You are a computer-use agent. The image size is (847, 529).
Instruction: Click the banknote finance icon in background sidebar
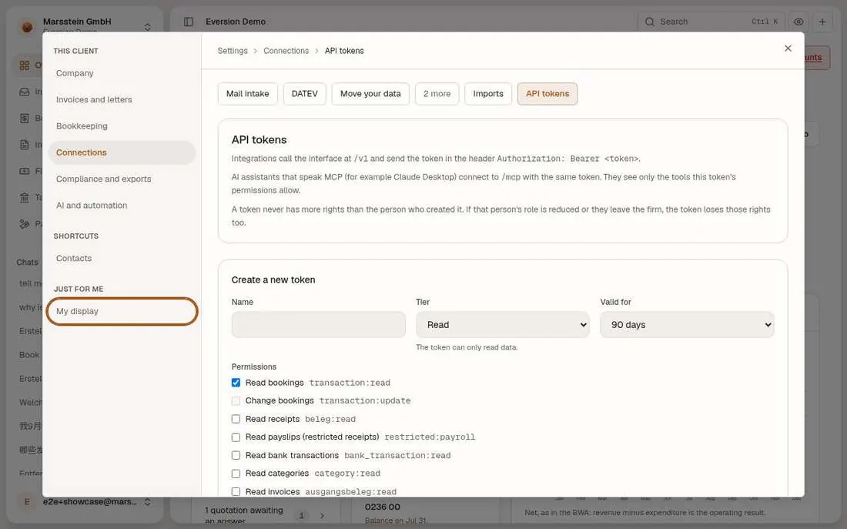(x=25, y=171)
